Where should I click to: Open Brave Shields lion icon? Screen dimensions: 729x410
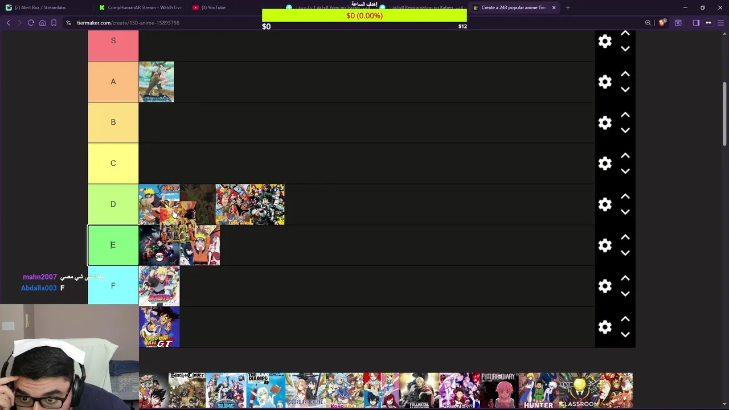click(x=662, y=23)
